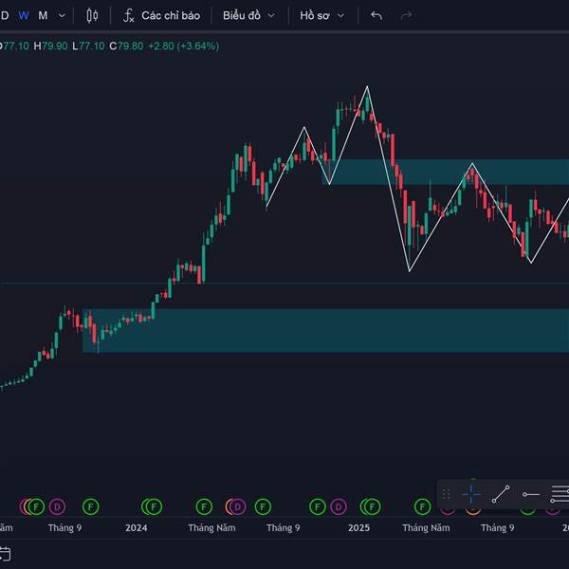Click the purple D dividend marker near Tháng 9

[x=56, y=506]
